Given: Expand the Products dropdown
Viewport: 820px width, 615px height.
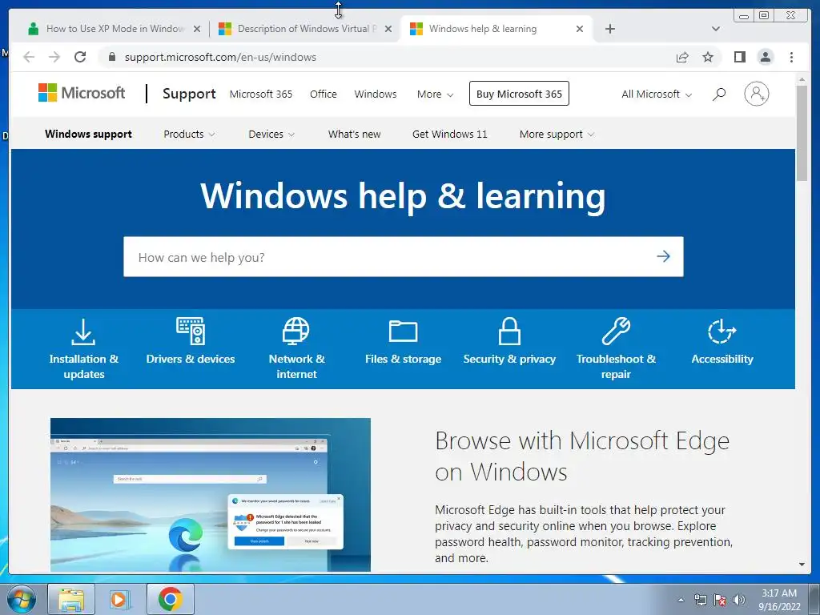Looking at the screenshot, I should (189, 134).
